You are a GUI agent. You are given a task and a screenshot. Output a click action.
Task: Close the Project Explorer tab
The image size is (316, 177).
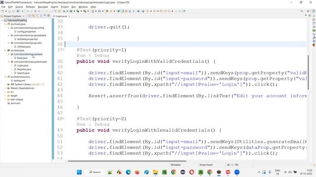coord(24,16)
